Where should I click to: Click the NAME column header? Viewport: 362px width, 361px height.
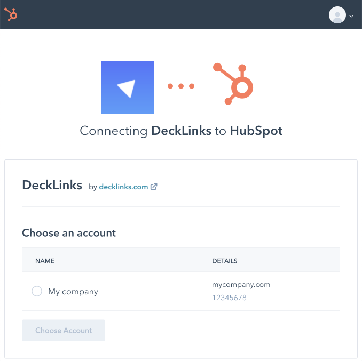(x=45, y=261)
